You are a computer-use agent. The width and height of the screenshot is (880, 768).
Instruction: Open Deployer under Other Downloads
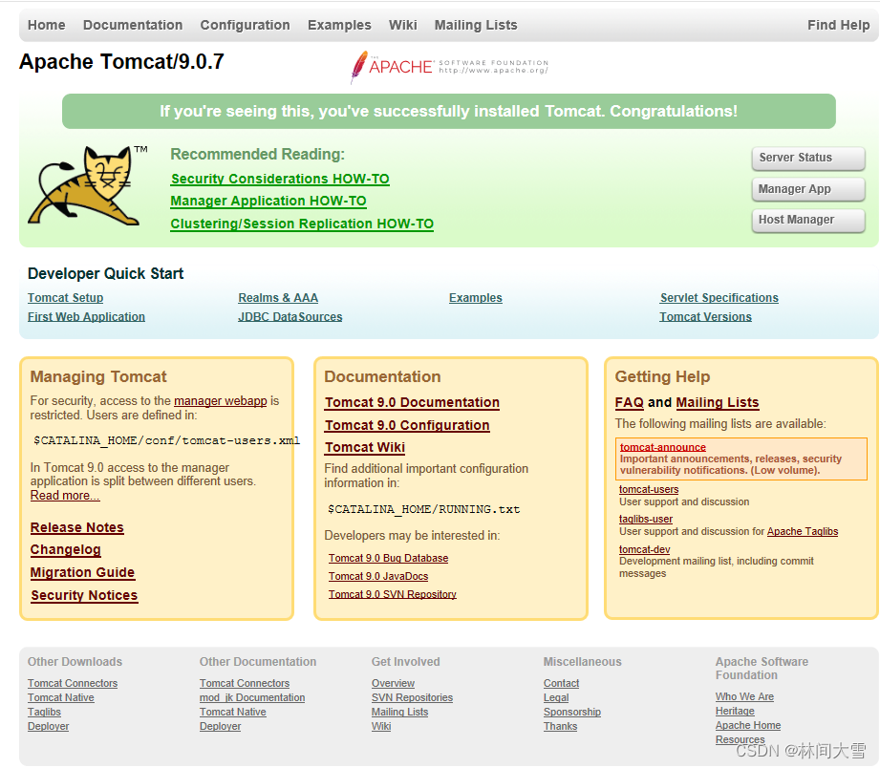pyautogui.click(x=49, y=727)
